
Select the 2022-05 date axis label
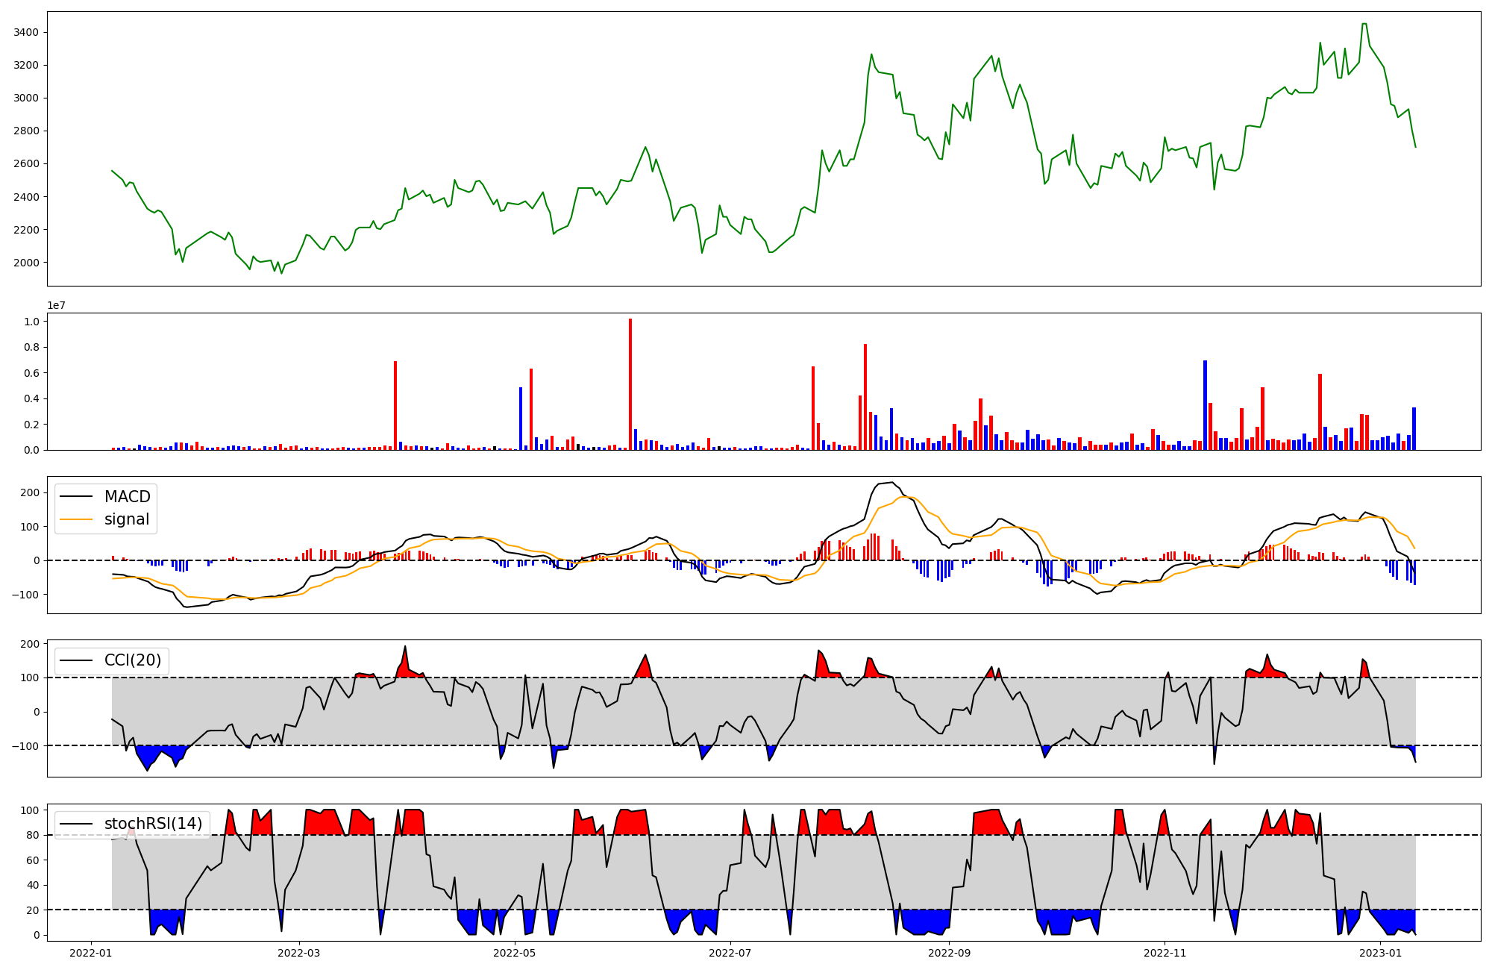(x=515, y=953)
